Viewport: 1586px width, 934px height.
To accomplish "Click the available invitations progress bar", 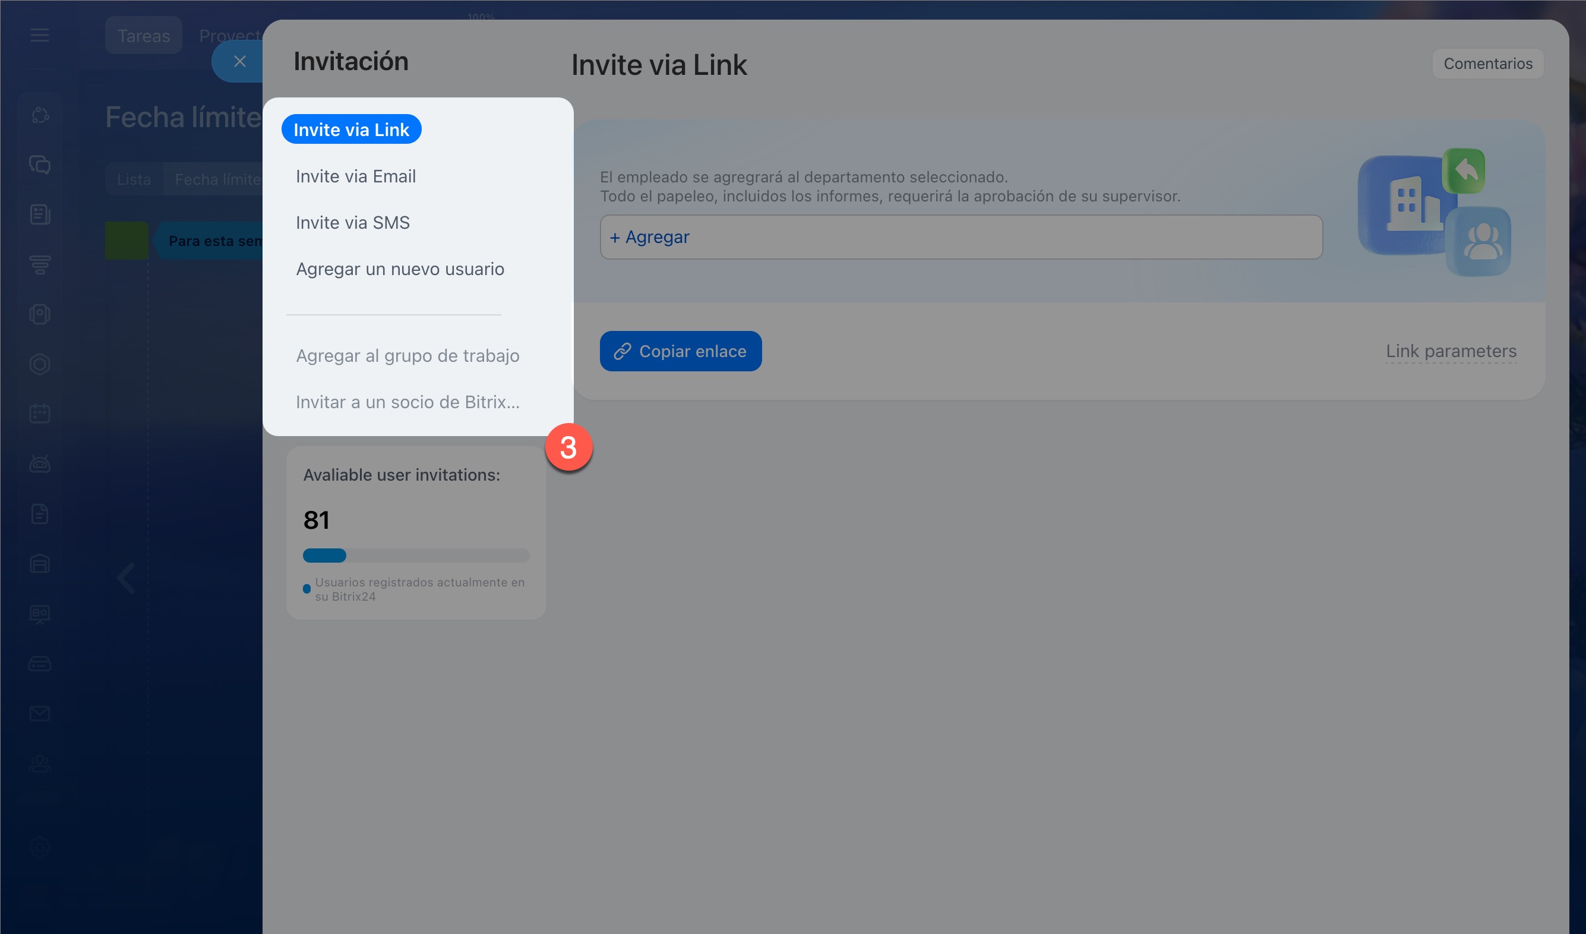I will click(416, 555).
